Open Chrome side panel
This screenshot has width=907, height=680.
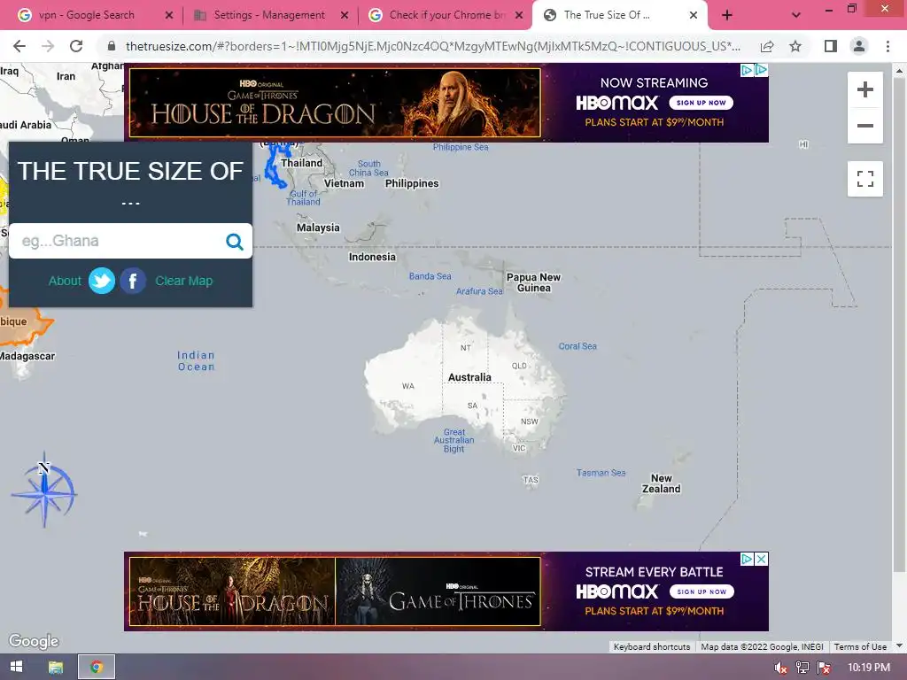[831, 46]
